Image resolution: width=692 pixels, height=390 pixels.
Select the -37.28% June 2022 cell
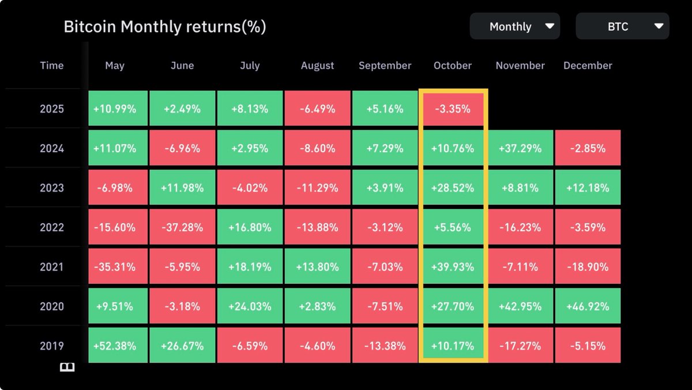click(182, 227)
